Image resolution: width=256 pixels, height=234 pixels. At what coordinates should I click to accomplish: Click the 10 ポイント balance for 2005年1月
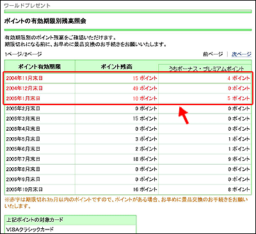(145, 99)
